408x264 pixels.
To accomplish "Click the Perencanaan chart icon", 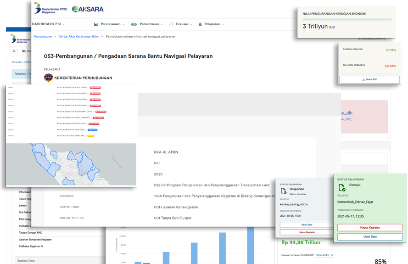I will tap(96, 24).
